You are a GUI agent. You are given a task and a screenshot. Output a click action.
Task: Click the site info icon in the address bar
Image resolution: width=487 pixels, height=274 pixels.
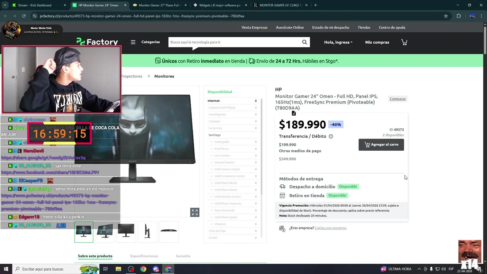[35, 16]
